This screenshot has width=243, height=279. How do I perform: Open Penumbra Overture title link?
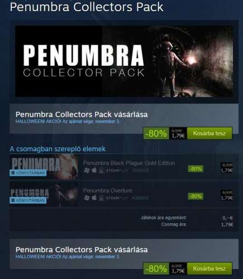click(108, 190)
